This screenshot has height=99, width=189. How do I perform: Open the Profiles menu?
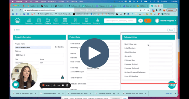pyautogui.click(x=61, y=1)
